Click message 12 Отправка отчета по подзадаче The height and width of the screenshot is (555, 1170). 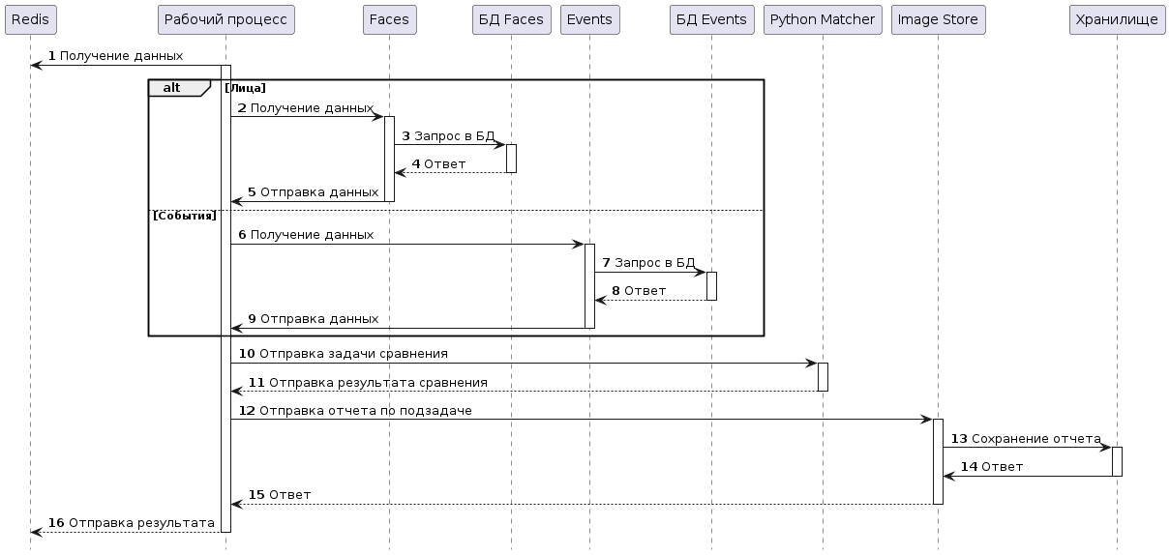[x=354, y=411]
